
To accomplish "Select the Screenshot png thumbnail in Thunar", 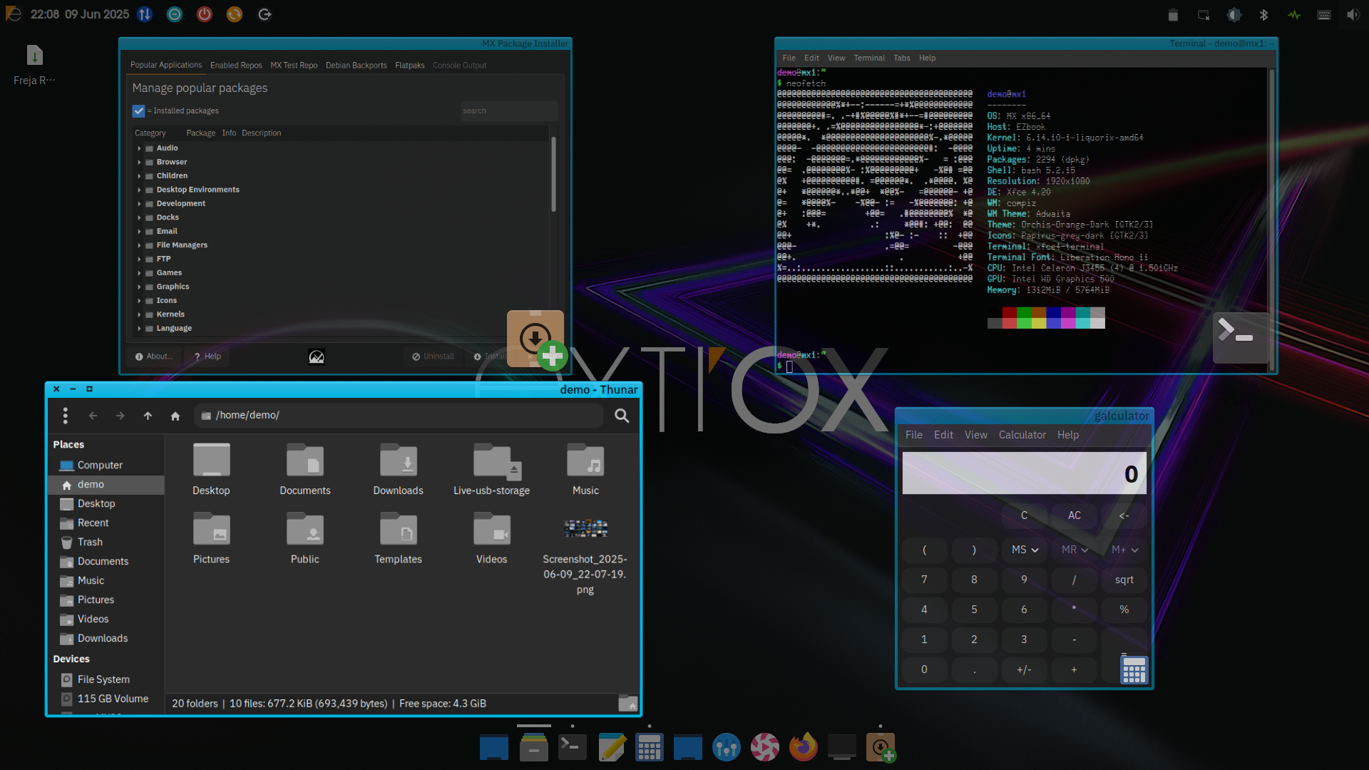I will (x=585, y=528).
